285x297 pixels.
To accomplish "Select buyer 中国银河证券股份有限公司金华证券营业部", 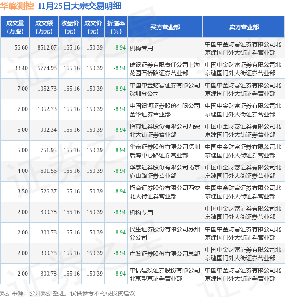I will tap(165, 110).
